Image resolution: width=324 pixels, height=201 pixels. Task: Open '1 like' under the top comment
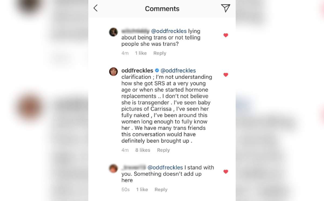[x=141, y=53]
